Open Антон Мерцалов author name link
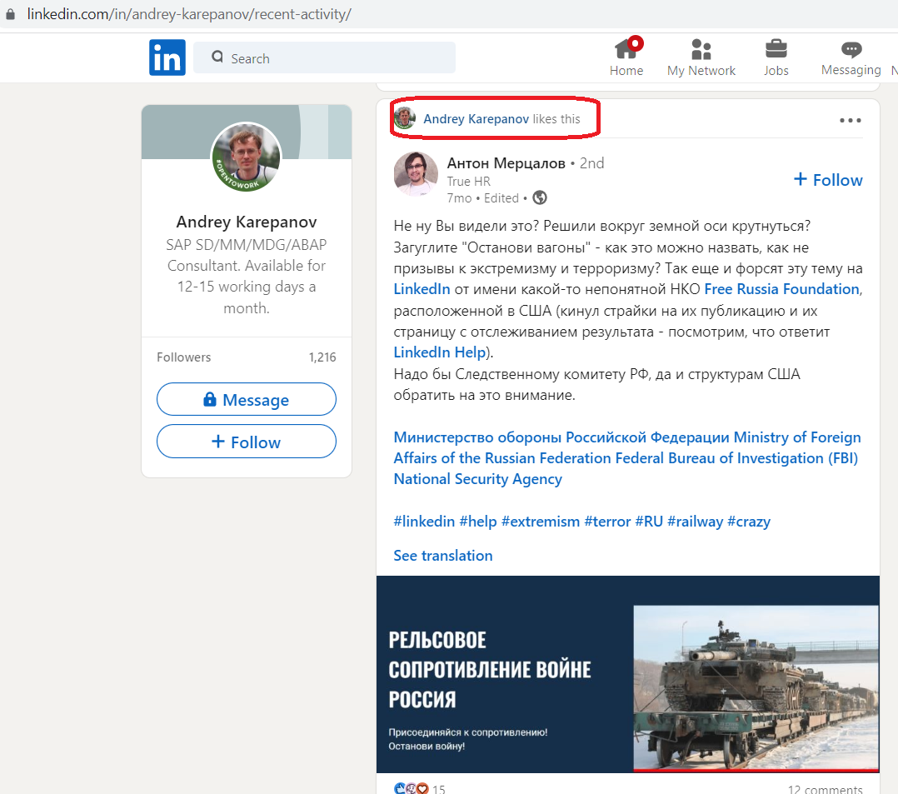 pos(506,162)
